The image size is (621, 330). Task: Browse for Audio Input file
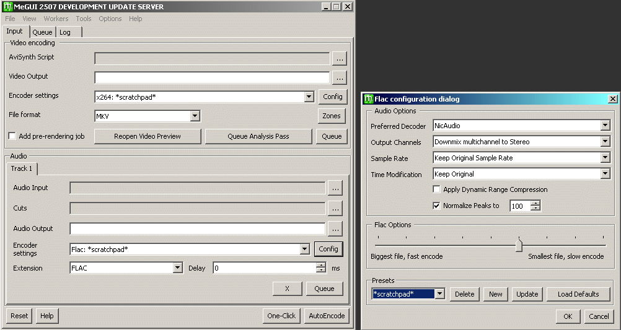pos(335,189)
